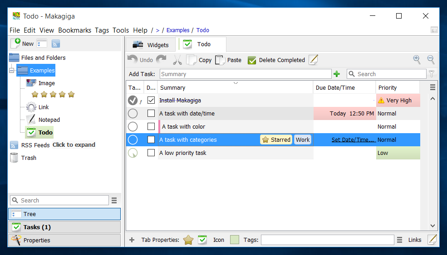Image resolution: width=447 pixels, height=255 pixels.
Task: Click the filter funnel icon beside Search
Action: [432, 74]
